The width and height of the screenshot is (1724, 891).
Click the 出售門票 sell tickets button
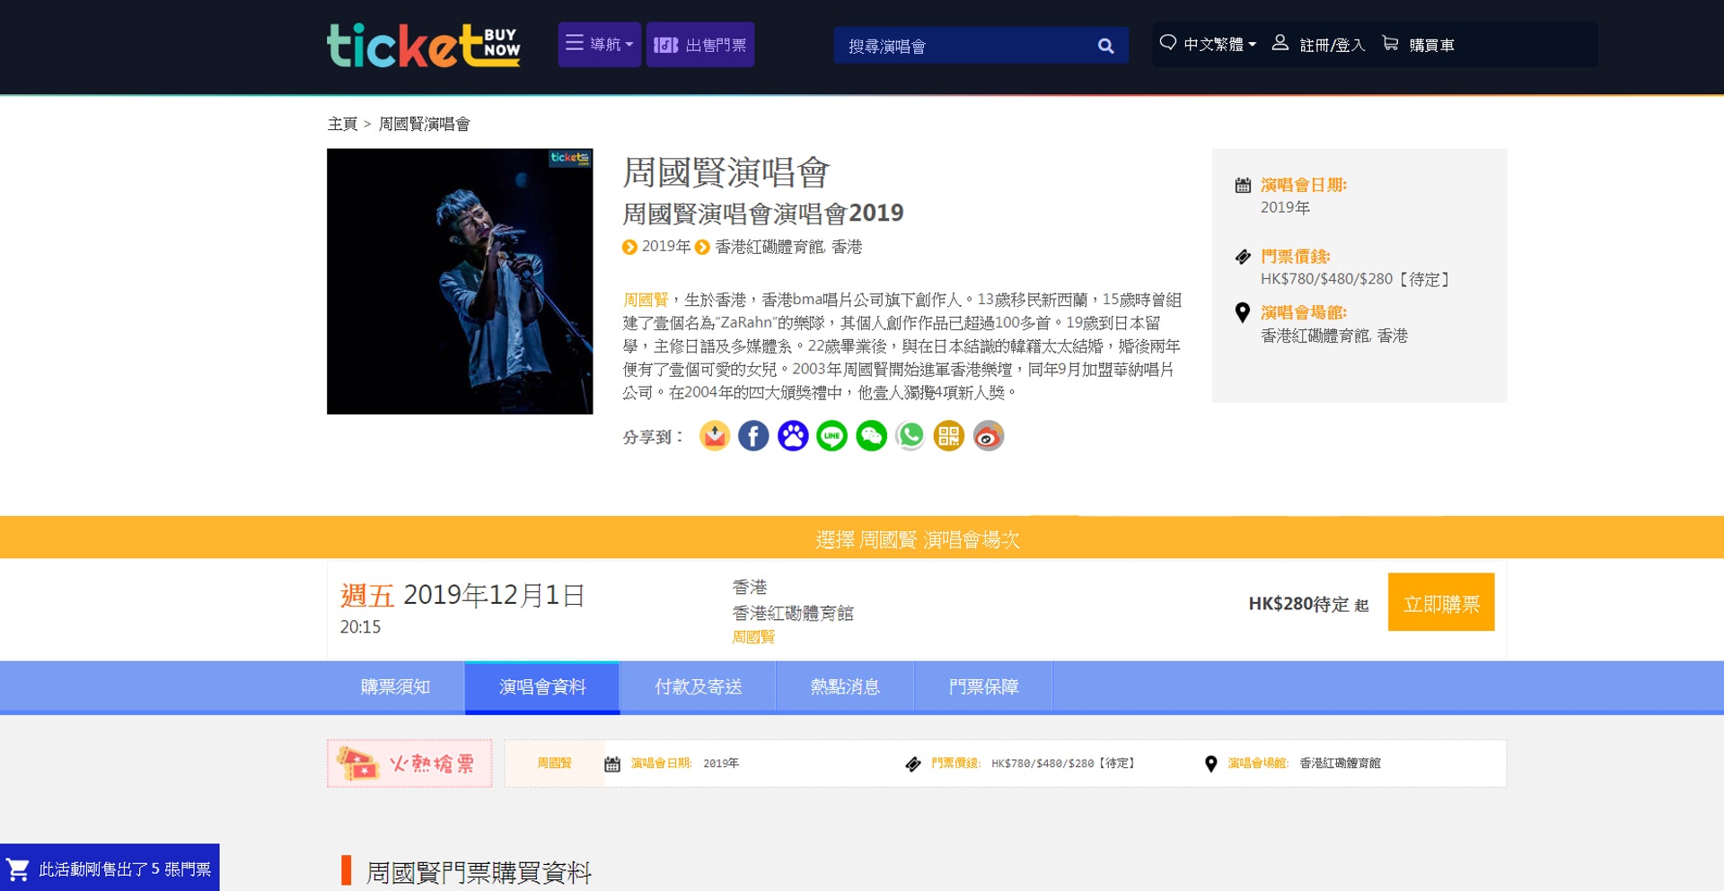pyautogui.click(x=700, y=44)
